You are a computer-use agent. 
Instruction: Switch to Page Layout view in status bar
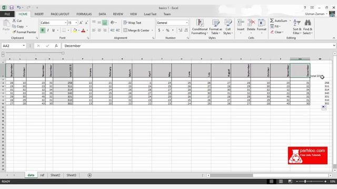click(281, 182)
